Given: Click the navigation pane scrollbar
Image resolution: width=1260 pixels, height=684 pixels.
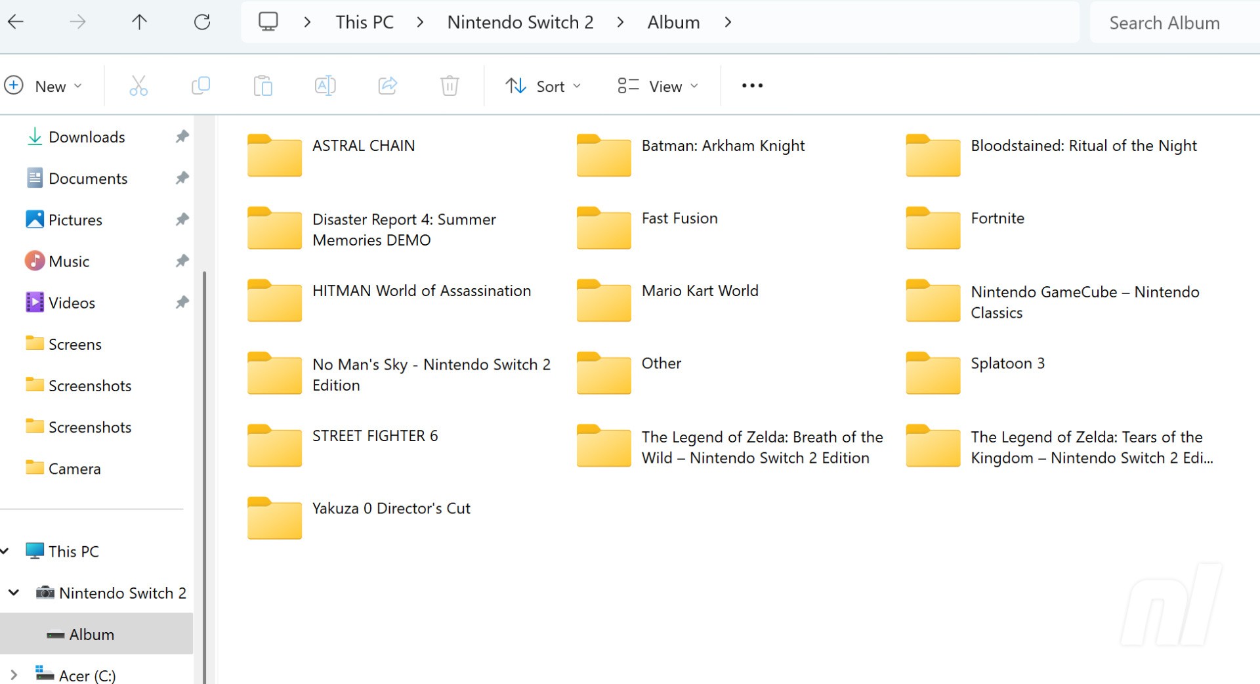Looking at the screenshot, I should click(x=204, y=477).
